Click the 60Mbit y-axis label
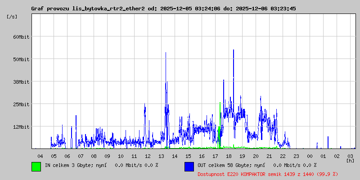The height and width of the screenshot is (180, 360). 21,36
